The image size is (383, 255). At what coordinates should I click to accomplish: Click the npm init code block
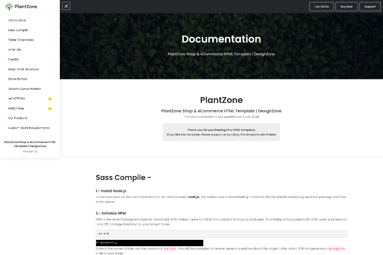click(221, 234)
